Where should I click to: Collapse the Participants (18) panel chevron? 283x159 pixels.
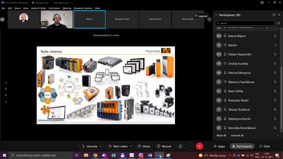pos(216,15)
